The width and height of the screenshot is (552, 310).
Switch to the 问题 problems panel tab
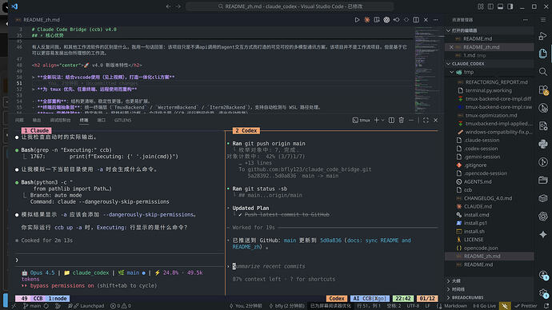point(19,120)
